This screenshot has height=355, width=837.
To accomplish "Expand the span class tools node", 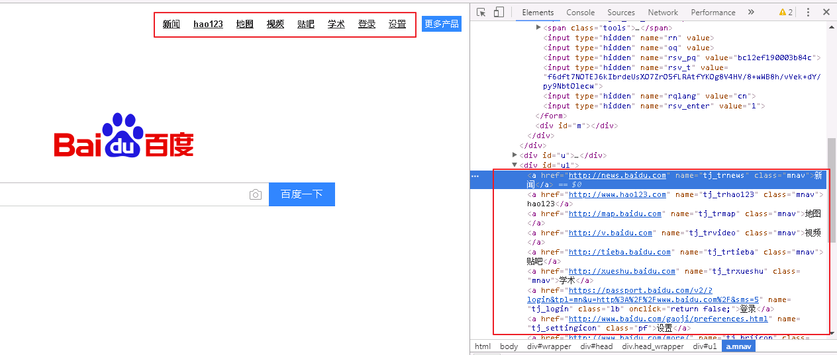I will coord(538,28).
